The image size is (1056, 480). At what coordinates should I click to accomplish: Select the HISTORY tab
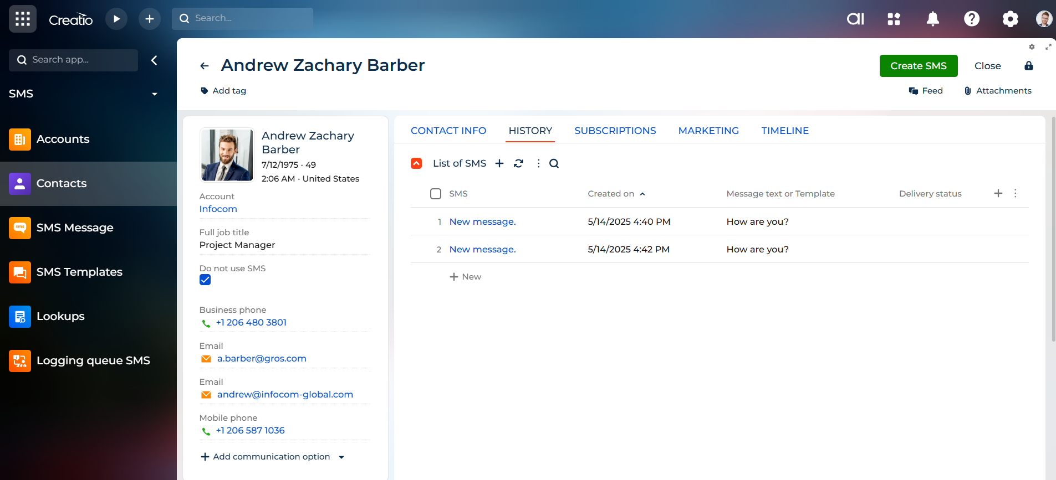tap(530, 131)
